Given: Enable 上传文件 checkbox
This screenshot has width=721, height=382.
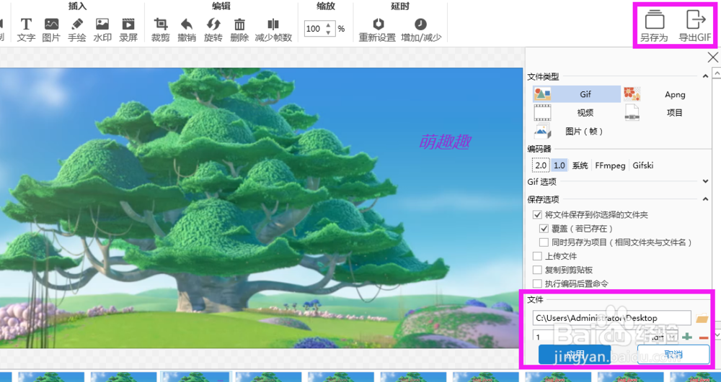Looking at the screenshot, I should (x=537, y=256).
